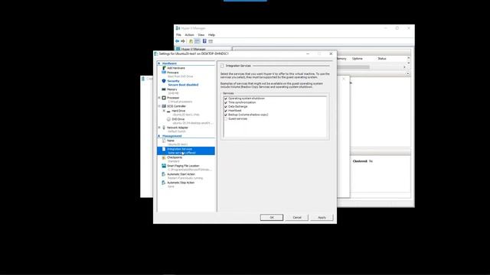The width and height of the screenshot is (490, 275).
Task: Collapse the Management section header
Action: pyautogui.click(x=159, y=136)
